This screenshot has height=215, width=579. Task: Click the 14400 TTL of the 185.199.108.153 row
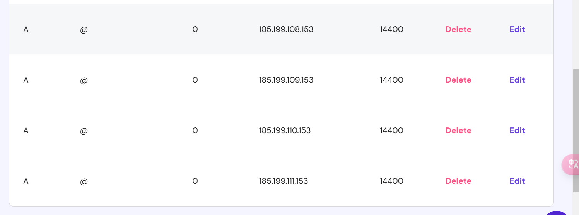pos(391,29)
